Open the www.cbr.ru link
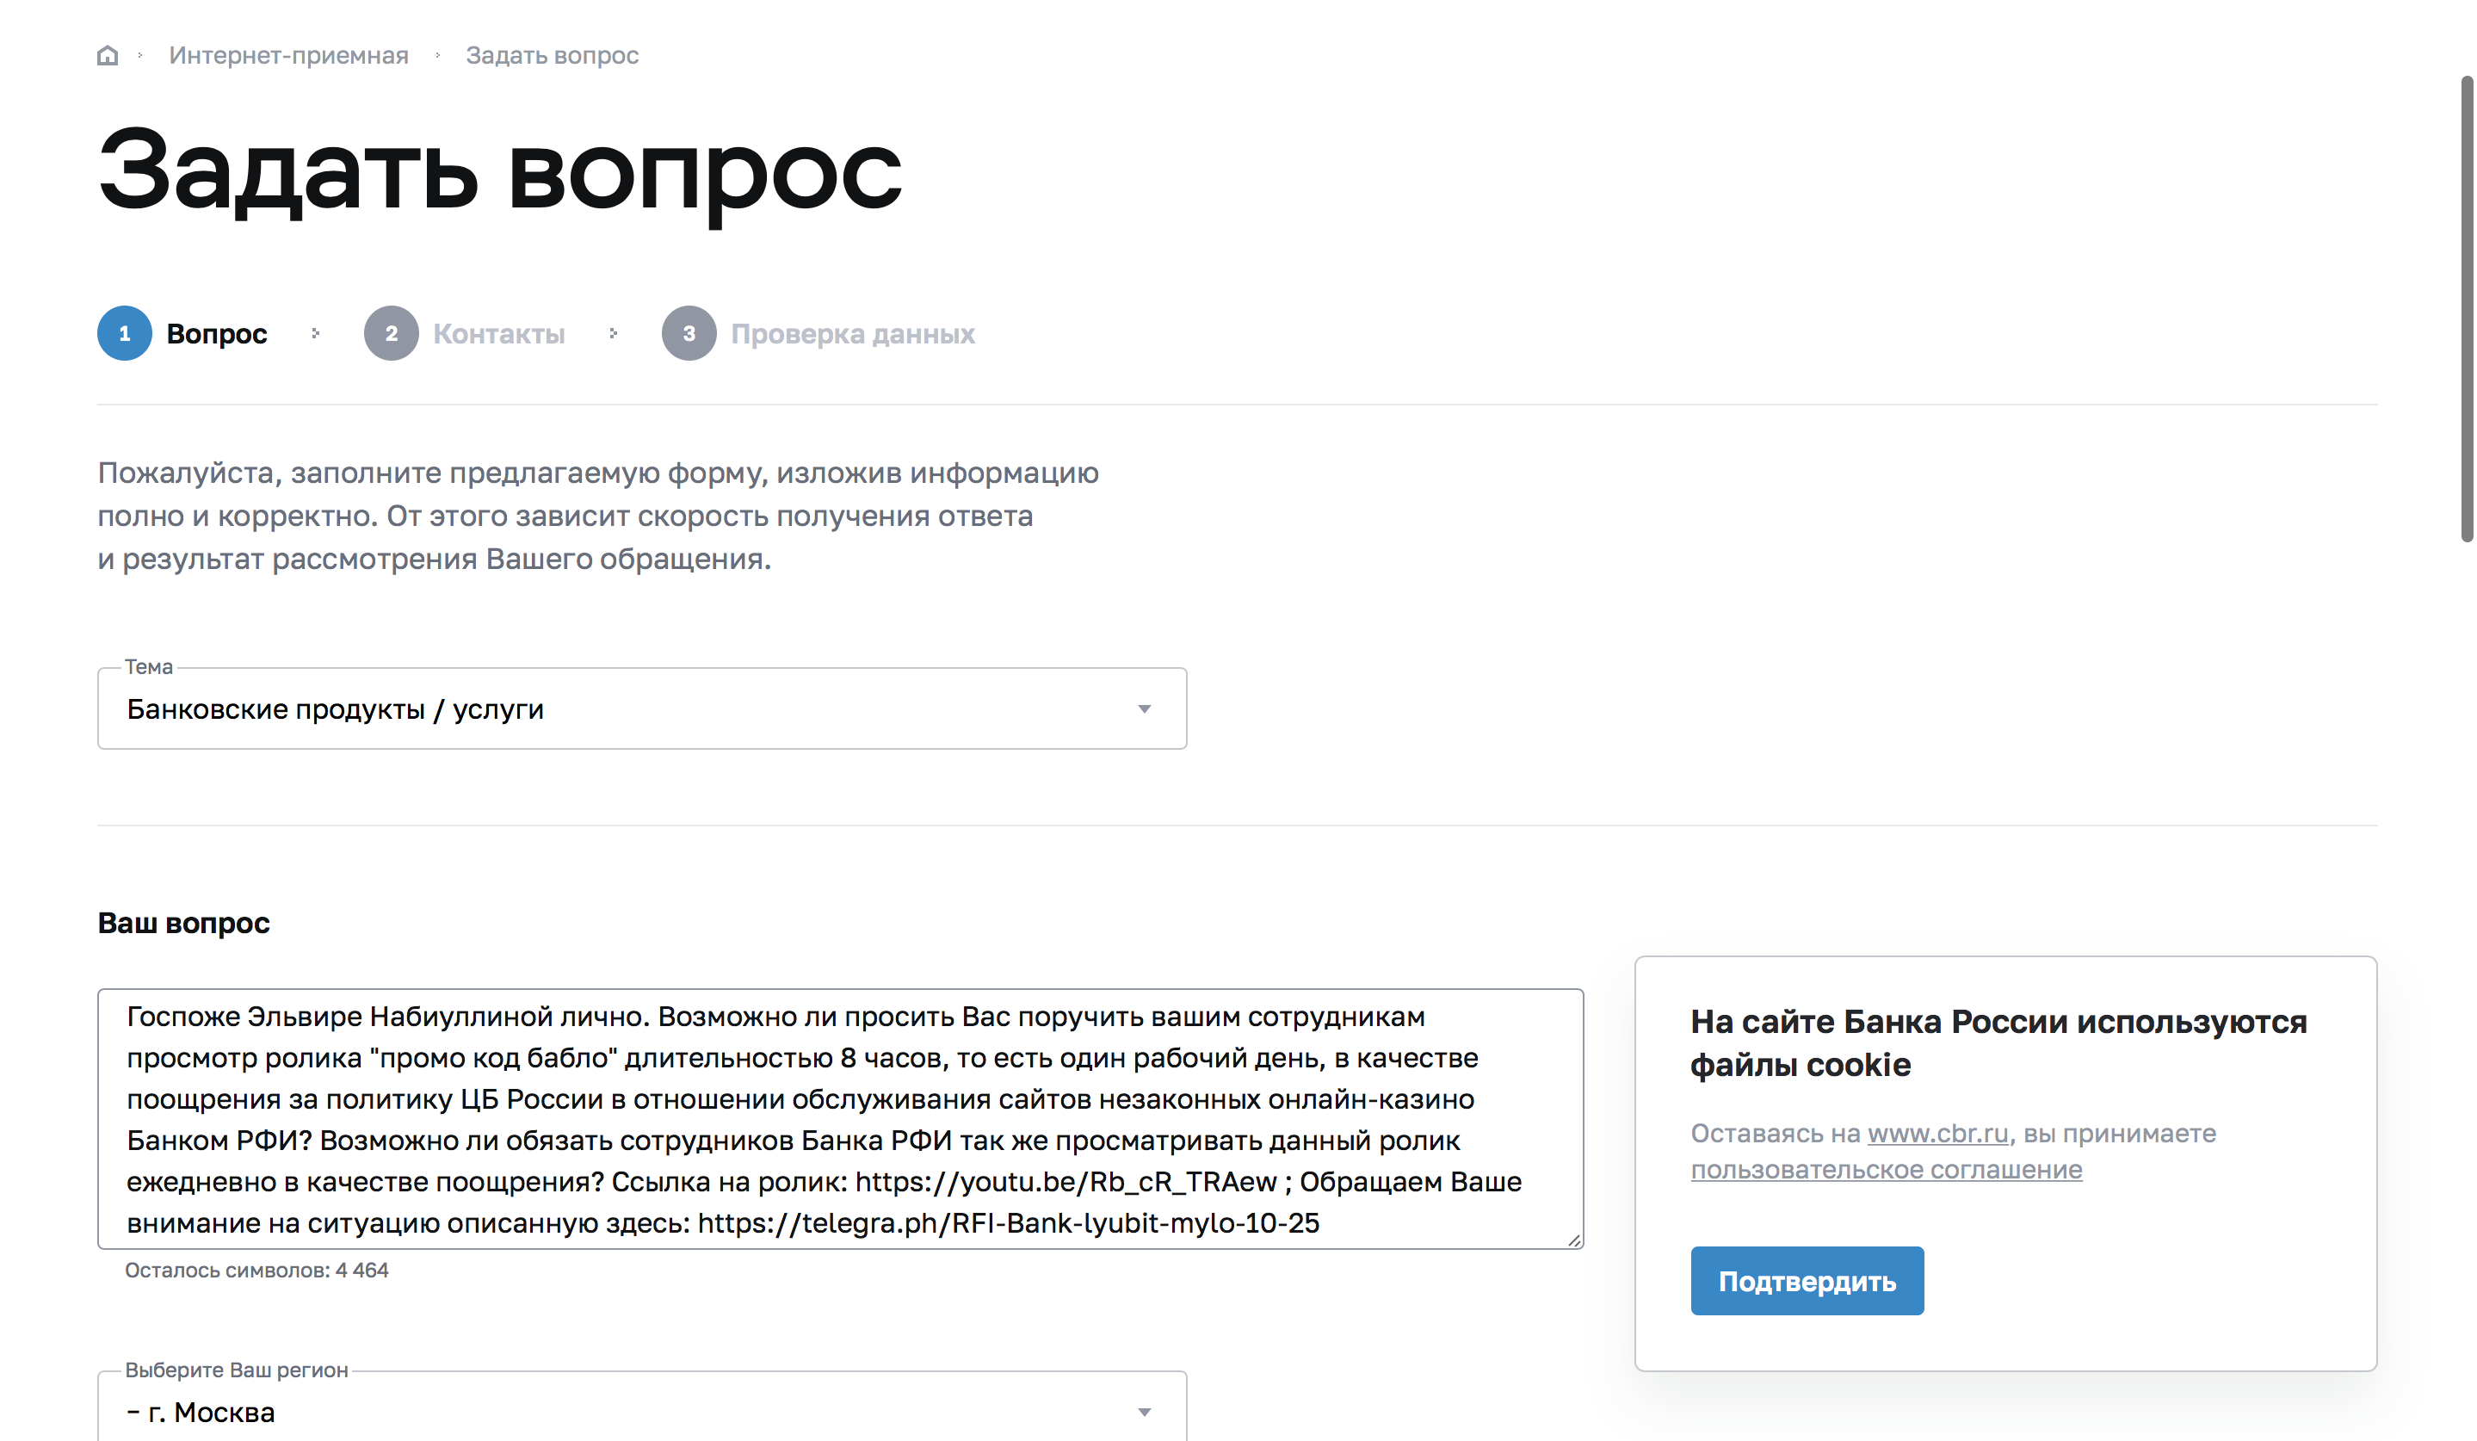Screen dimensions: 2477x1441 pos(1937,1134)
